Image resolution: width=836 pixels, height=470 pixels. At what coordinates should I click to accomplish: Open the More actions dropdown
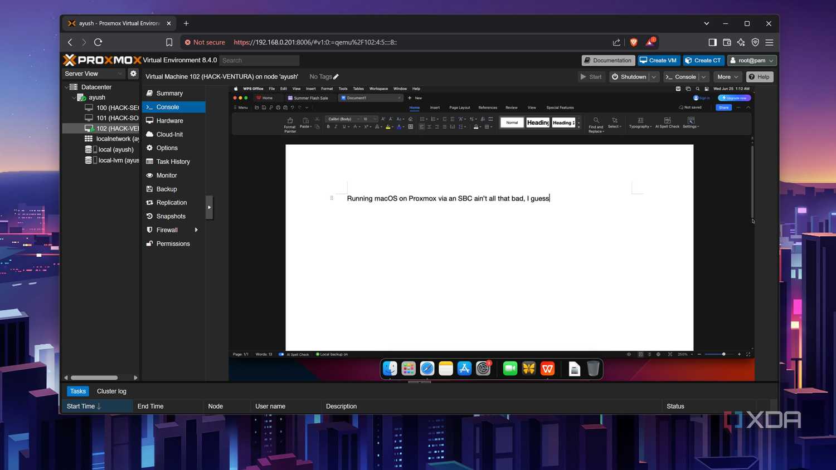pos(727,77)
